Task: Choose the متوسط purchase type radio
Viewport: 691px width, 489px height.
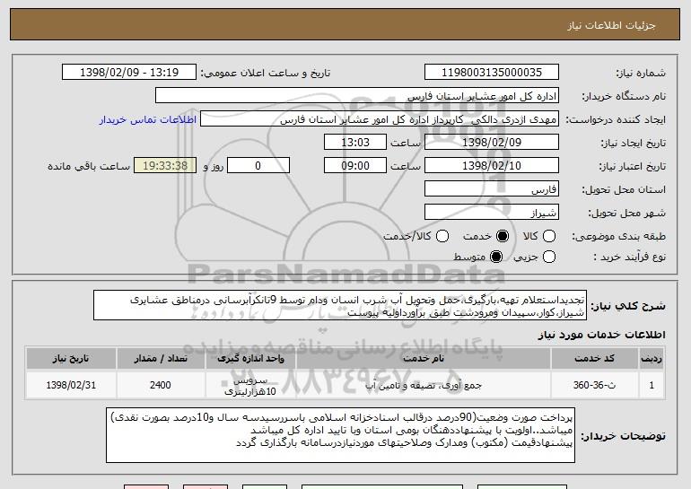Action: click(x=495, y=257)
